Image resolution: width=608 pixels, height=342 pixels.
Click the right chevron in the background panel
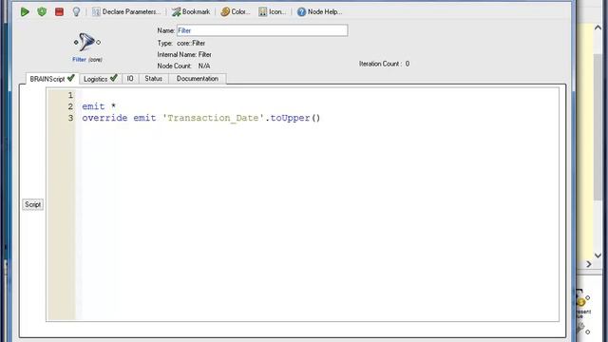(589, 264)
